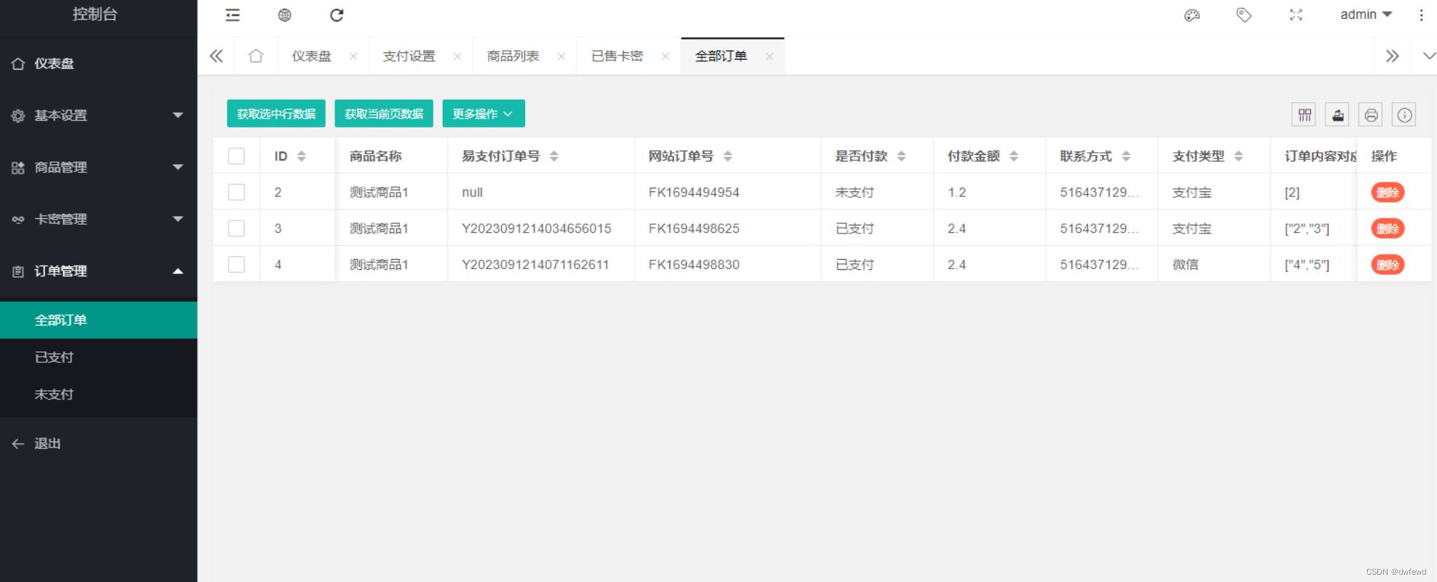Viewport: 1437px width, 582px height.
Task: Expand the 商品管理 sidebar menu
Action: (x=98, y=167)
